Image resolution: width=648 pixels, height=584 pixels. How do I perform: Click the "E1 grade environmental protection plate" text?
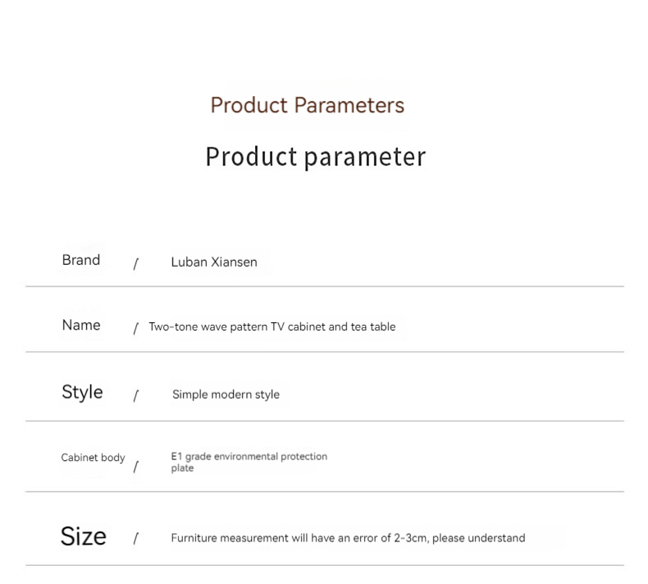coord(249,462)
